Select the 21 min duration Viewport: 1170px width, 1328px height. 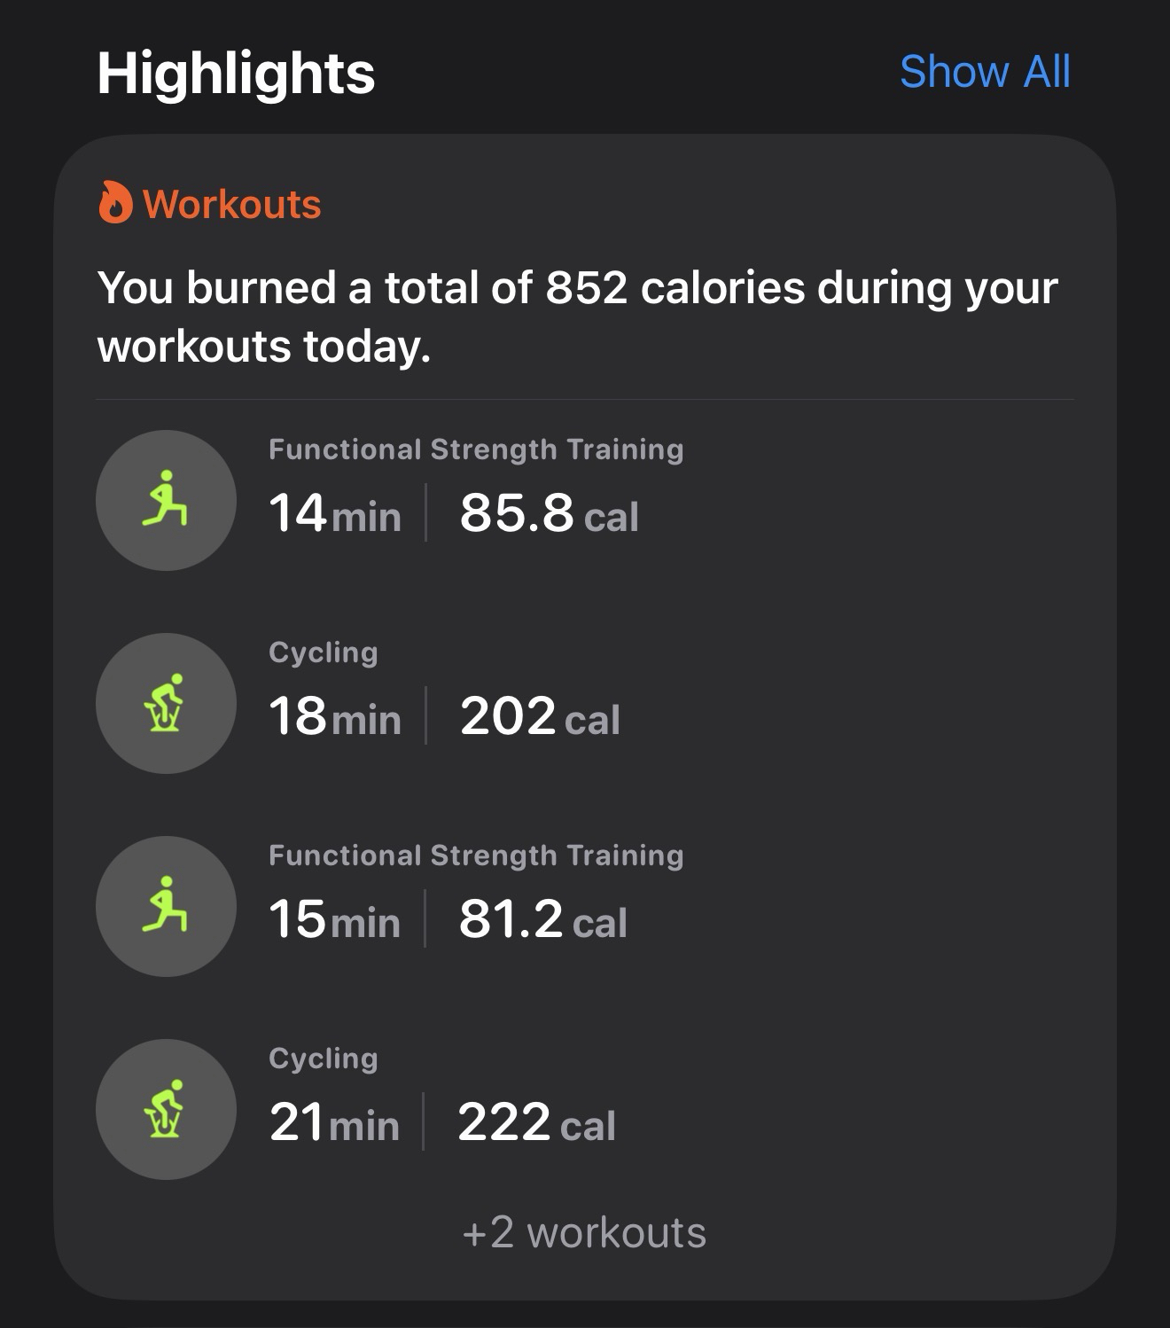(334, 1122)
